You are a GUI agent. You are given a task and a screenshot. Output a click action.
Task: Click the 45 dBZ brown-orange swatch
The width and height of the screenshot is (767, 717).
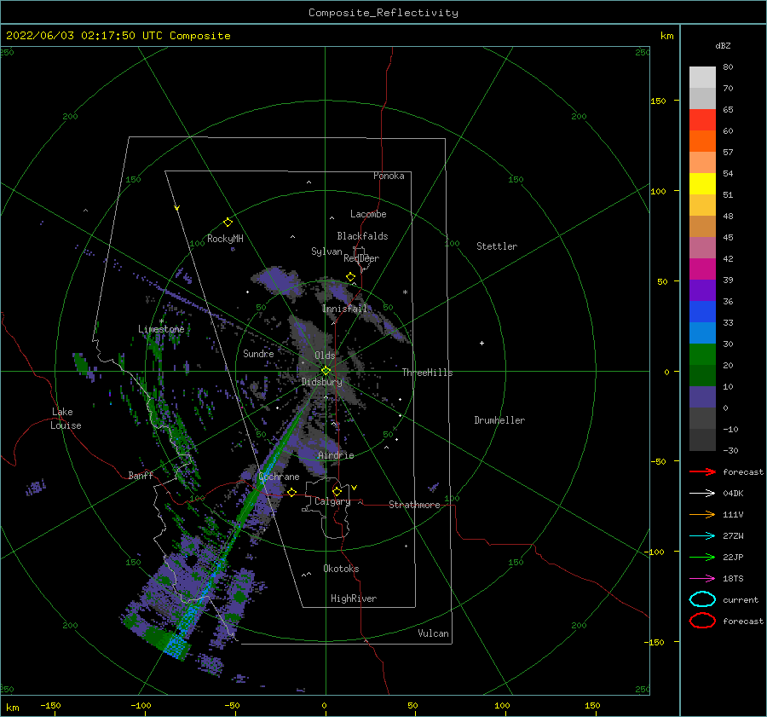(x=702, y=226)
